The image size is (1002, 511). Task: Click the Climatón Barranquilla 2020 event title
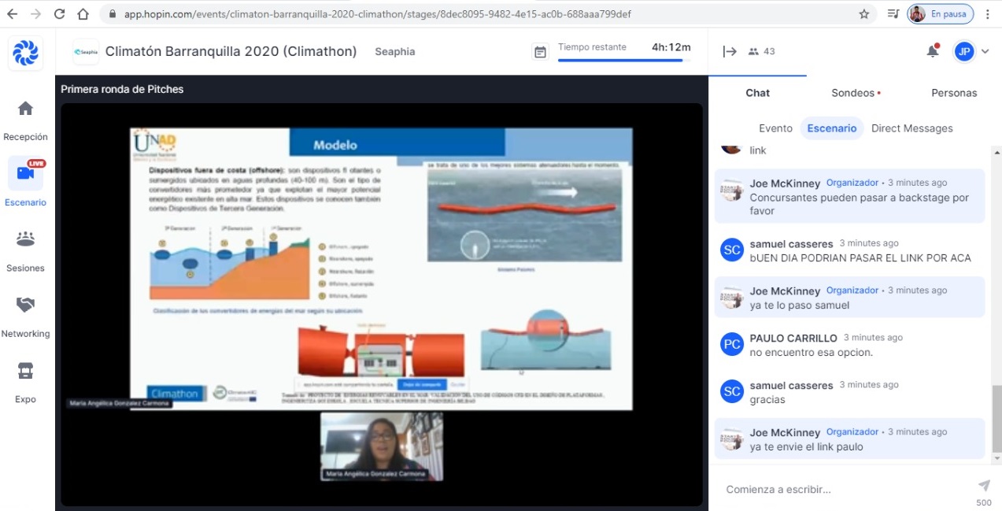point(231,51)
